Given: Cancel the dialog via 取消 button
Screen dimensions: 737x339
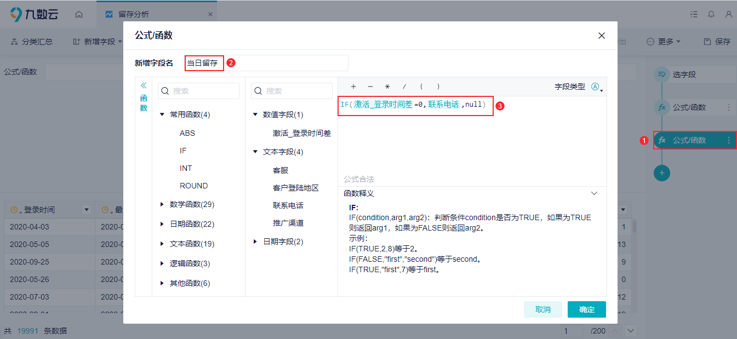Looking at the screenshot, I should [543, 309].
